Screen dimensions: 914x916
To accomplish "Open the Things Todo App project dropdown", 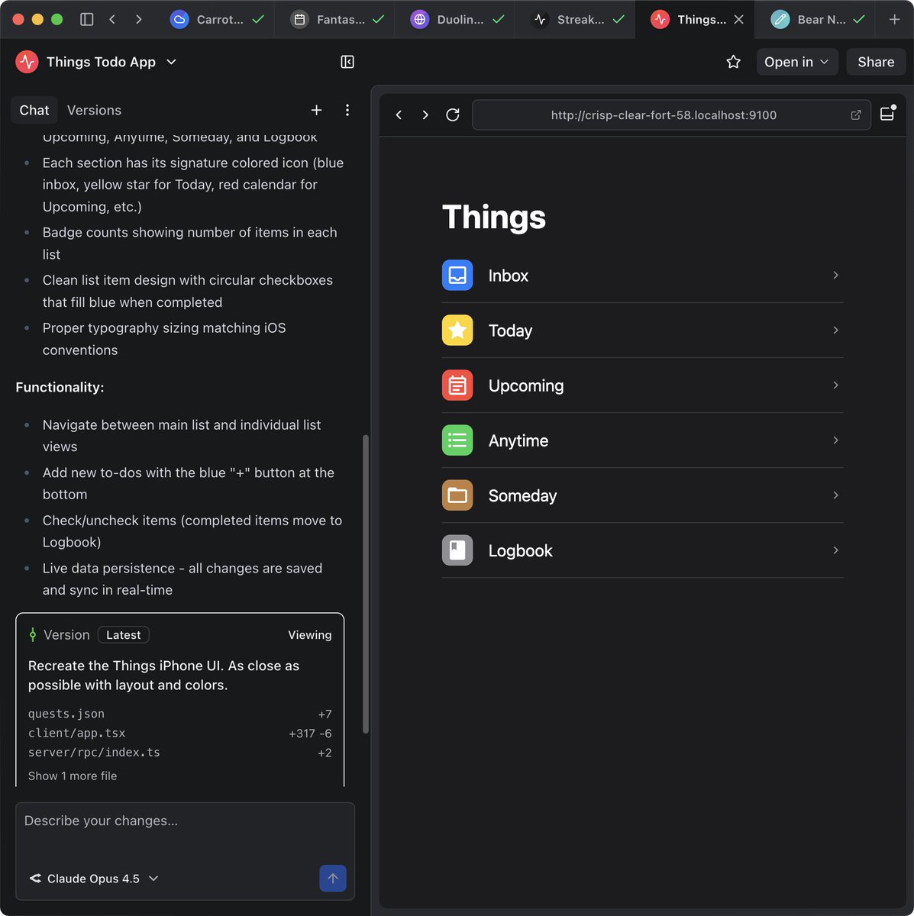I will tap(171, 62).
